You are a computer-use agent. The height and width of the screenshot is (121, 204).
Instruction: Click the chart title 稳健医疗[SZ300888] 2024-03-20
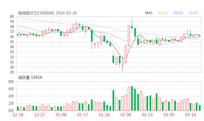tap(47, 13)
